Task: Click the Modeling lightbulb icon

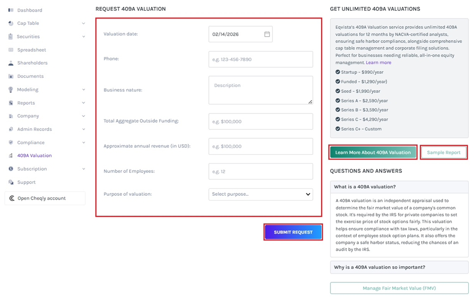Action: point(11,90)
